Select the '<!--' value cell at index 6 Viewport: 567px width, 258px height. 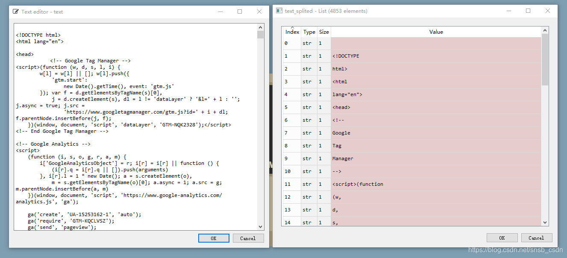(x=436, y=120)
